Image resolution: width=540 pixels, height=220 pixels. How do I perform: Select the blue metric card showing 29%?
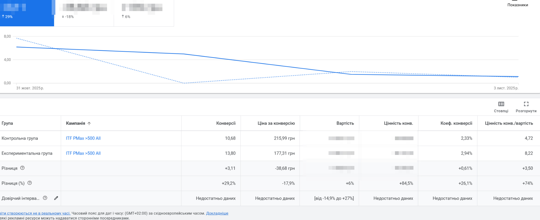pyautogui.click(x=27, y=13)
